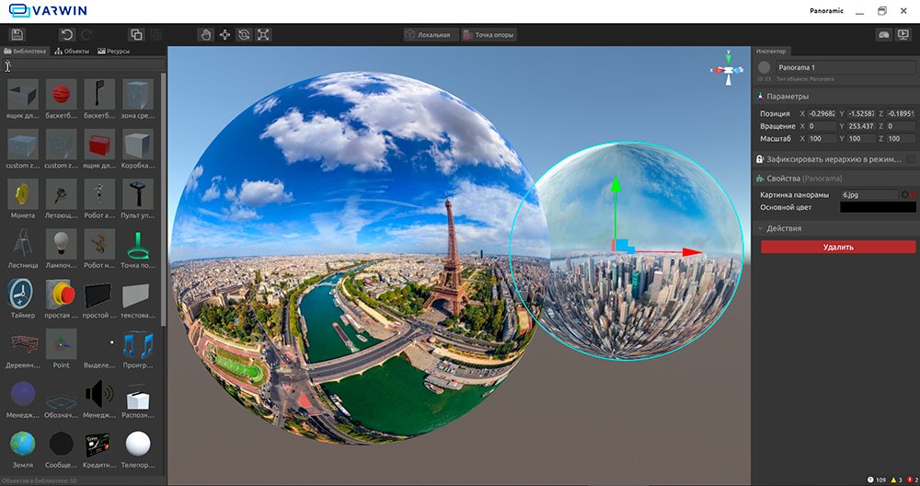This screenshot has height=486, width=920.
Task: Switch to the Scale tool
Action: pos(263,34)
